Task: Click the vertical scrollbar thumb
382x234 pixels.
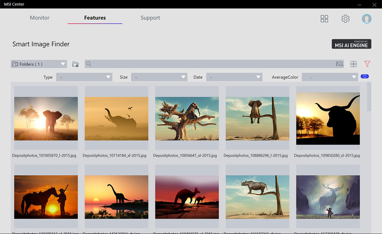Action: click(x=369, y=97)
